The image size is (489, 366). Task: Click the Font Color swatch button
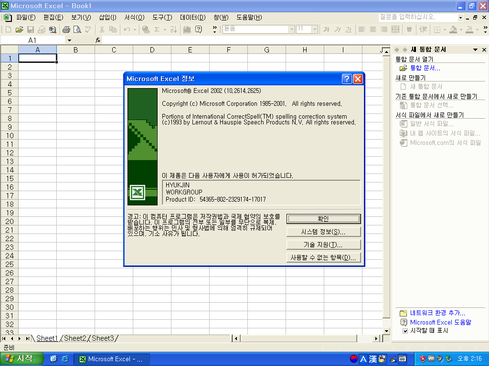(469, 30)
